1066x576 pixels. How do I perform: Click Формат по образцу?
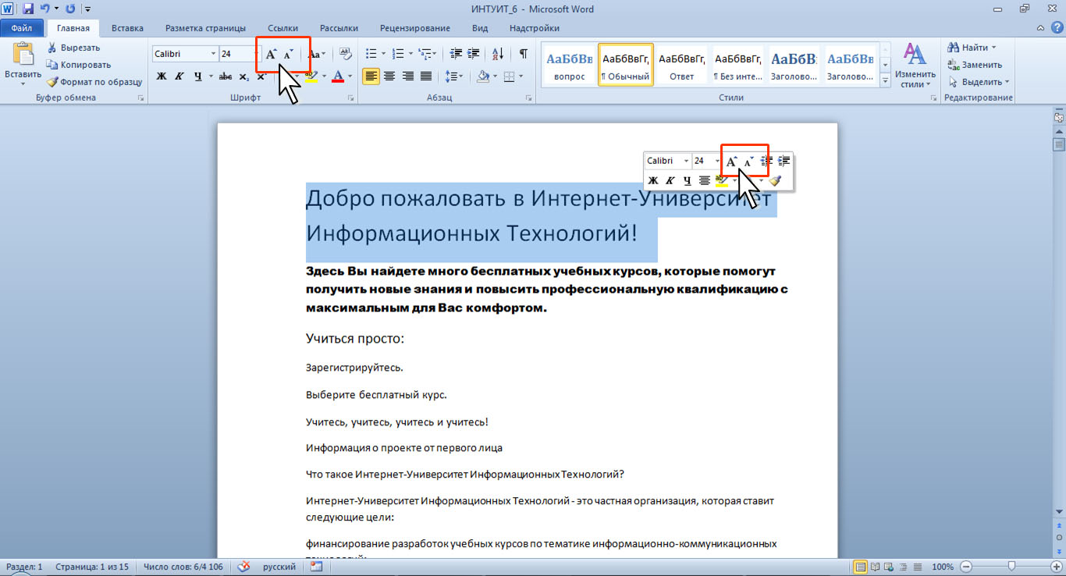click(94, 82)
